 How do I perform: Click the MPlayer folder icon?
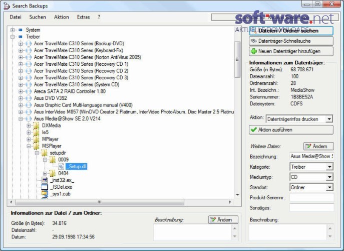37,139
